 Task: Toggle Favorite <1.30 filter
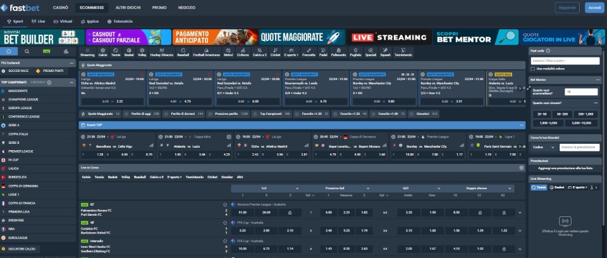[312, 114]
